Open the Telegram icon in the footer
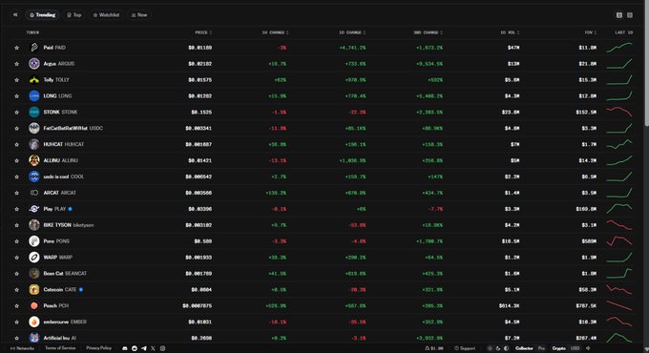Screen dimensions: 649x353 click(x=143, y=348)
